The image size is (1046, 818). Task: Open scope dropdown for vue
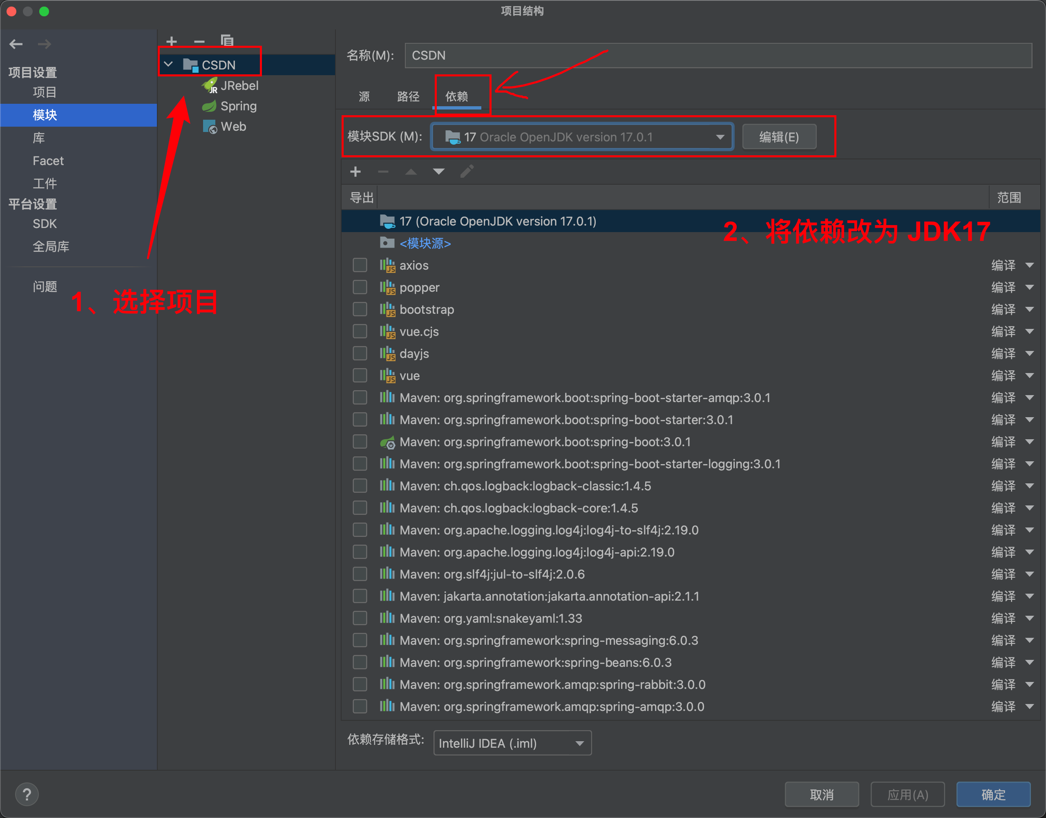coord(1030,375)
